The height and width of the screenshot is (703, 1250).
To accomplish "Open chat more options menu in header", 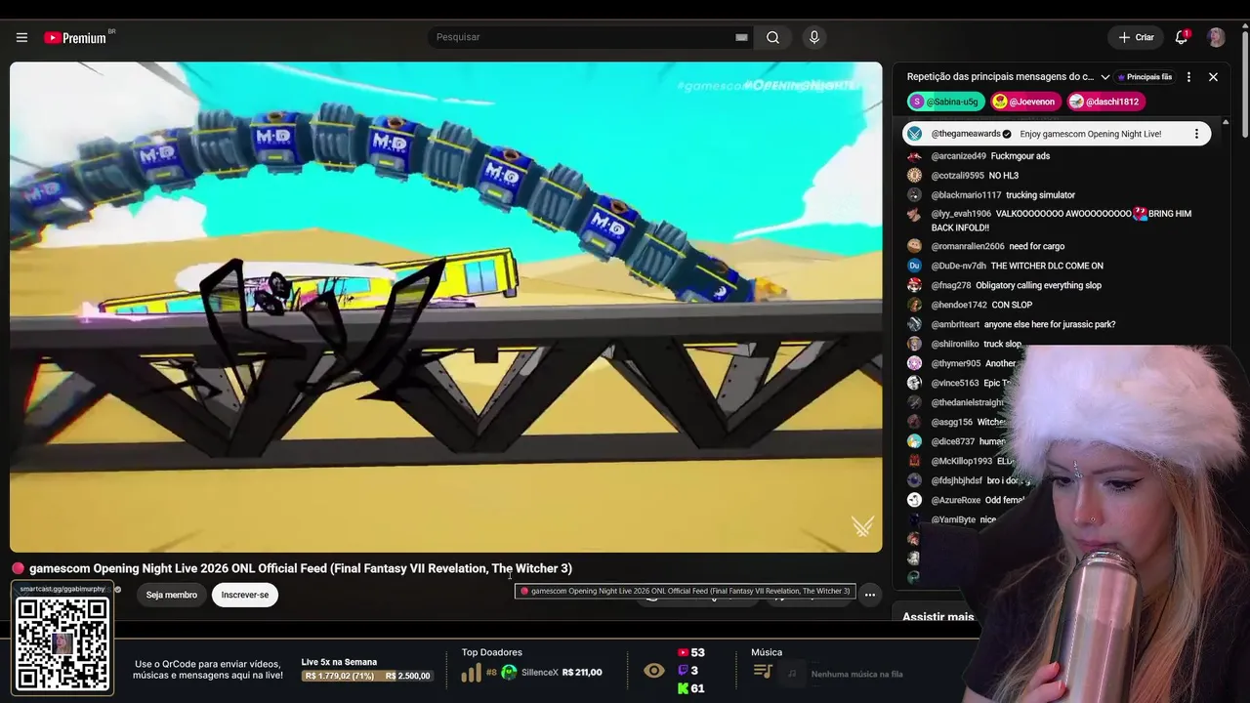I will 1188,77.
